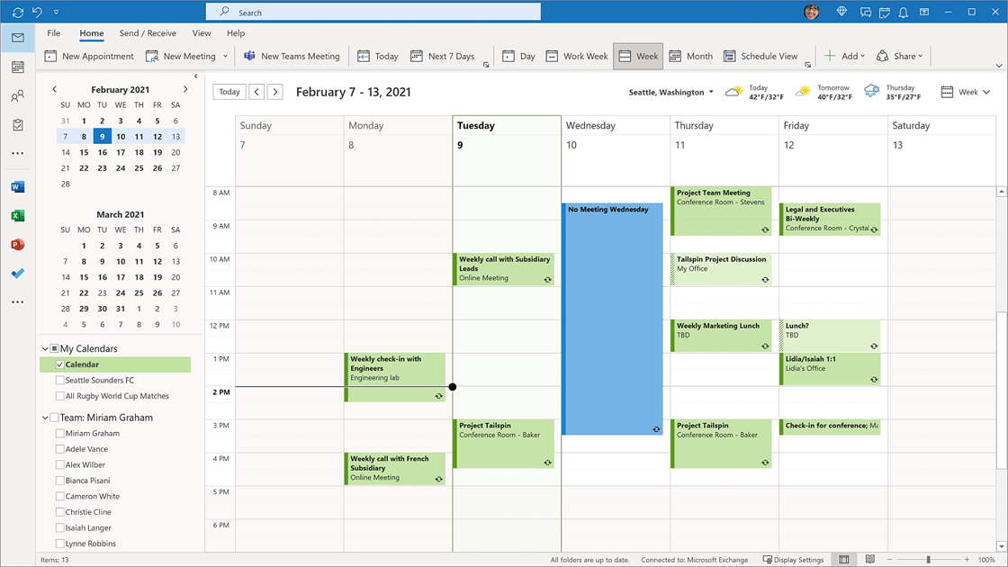Enable All Rugby World Cup Matches calendar
1008x567 pixels.
pos(59,396)
